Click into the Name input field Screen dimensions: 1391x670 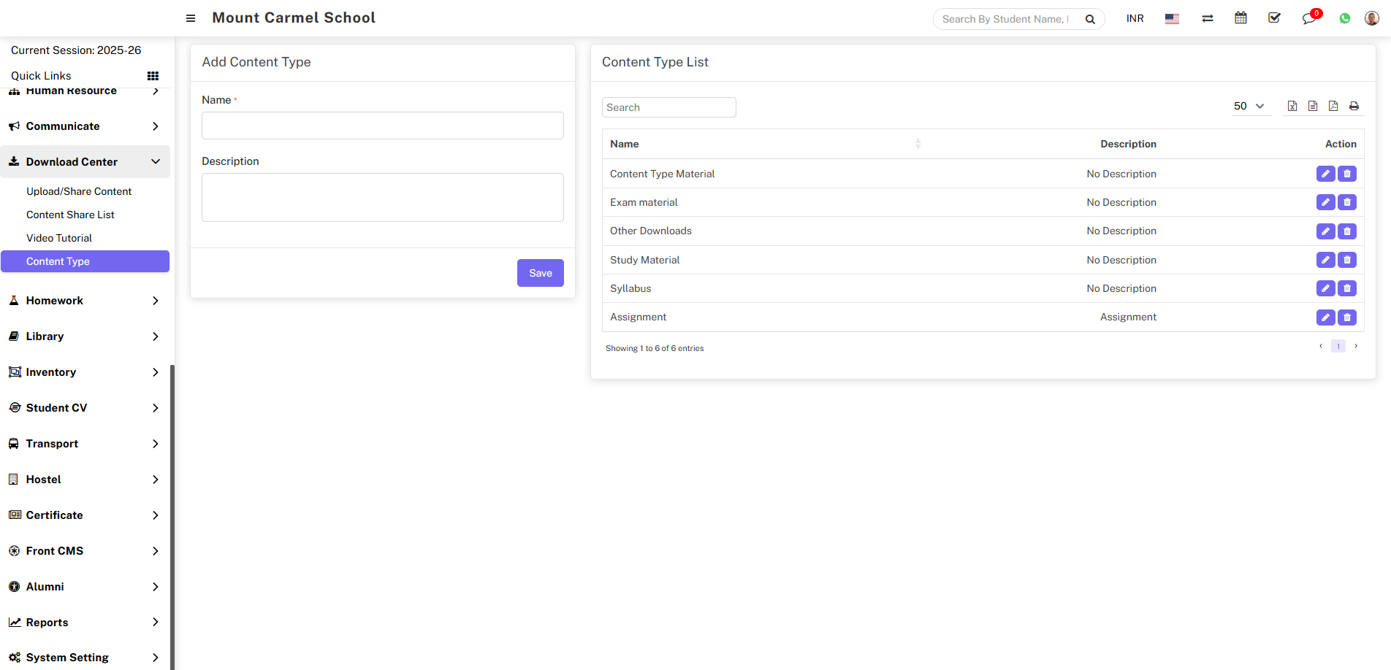(382, 126)
